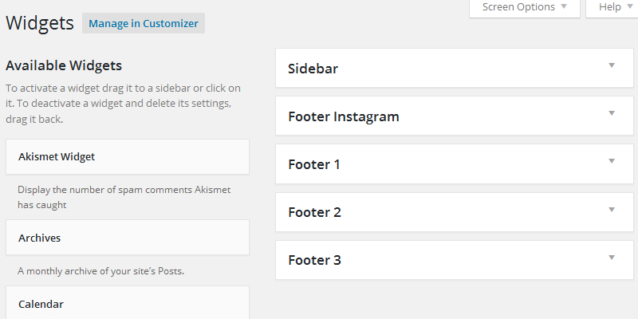Click the Sidebar panel's toggle arrow
This screenshot has width=638, height=319.
click(x=612, y=65)
